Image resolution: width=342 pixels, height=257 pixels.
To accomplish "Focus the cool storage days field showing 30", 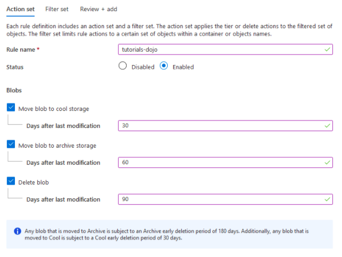I will pos(218,126).
